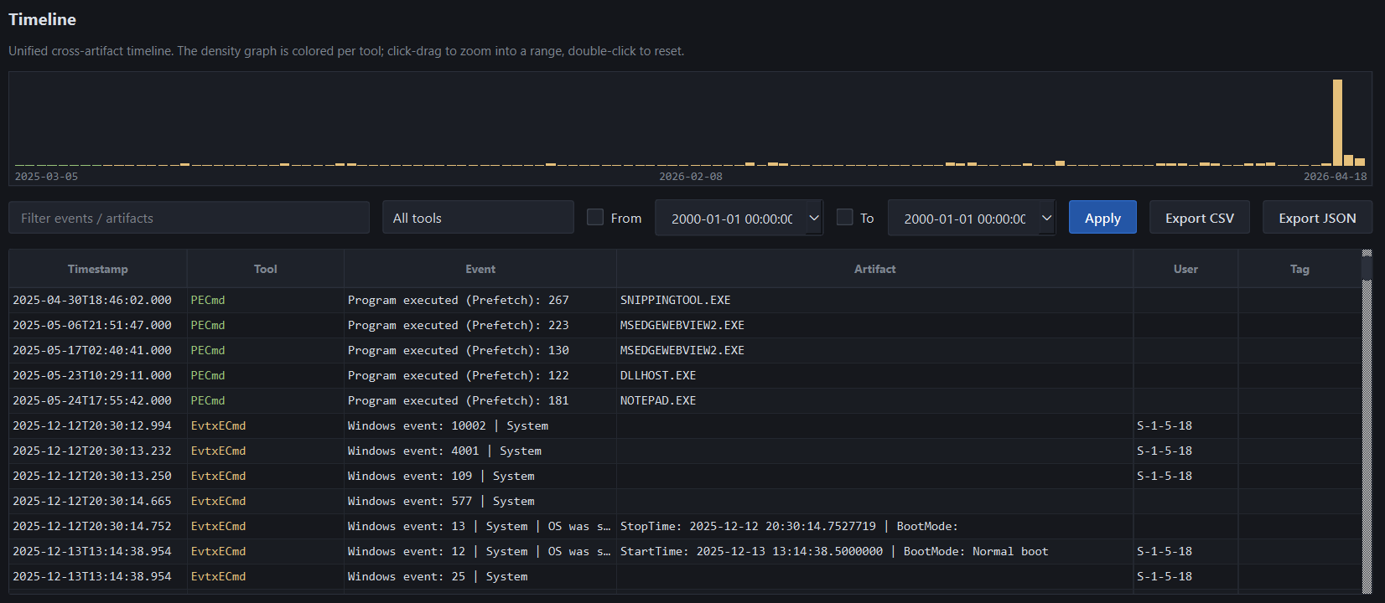This screenshot has height=603, width=1385.
Task: Enable the To date checkbox
Action: coord(845,217)
